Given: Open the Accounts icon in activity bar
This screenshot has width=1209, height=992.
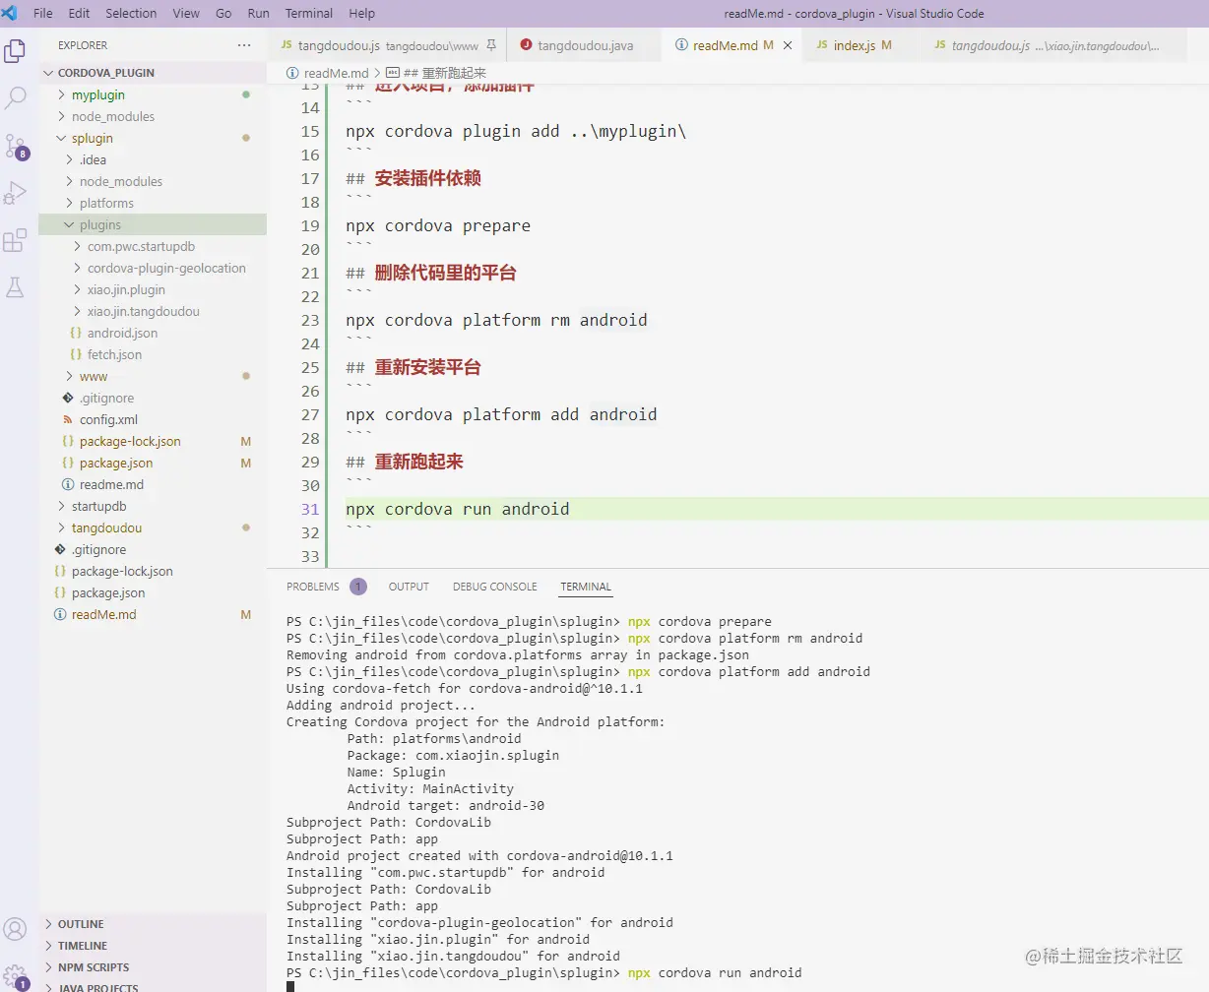Looking at the screenshot, I should click(x=16, y=928).
